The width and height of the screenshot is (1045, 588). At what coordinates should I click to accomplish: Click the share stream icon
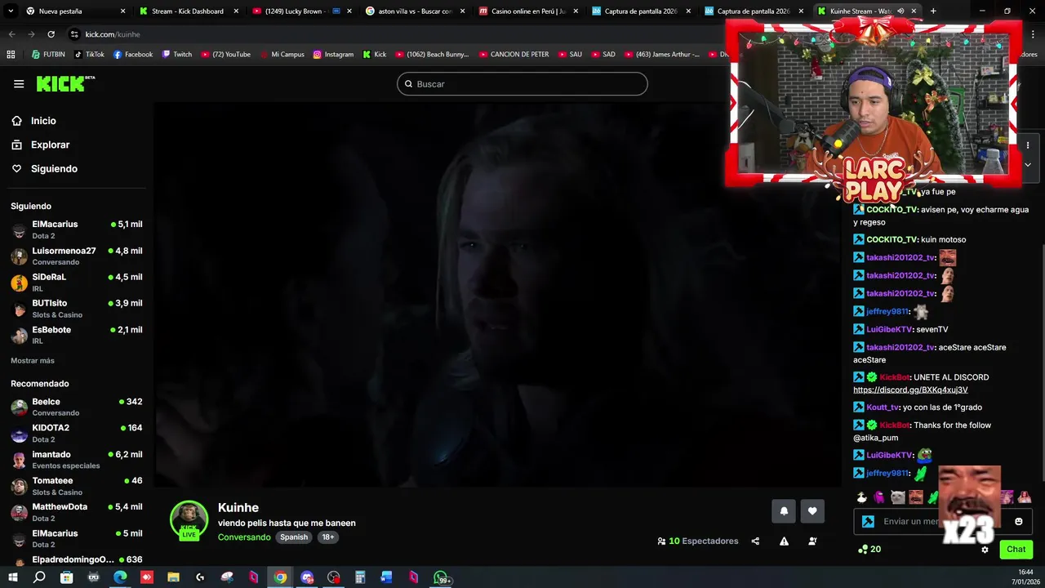tap(755, 541)
